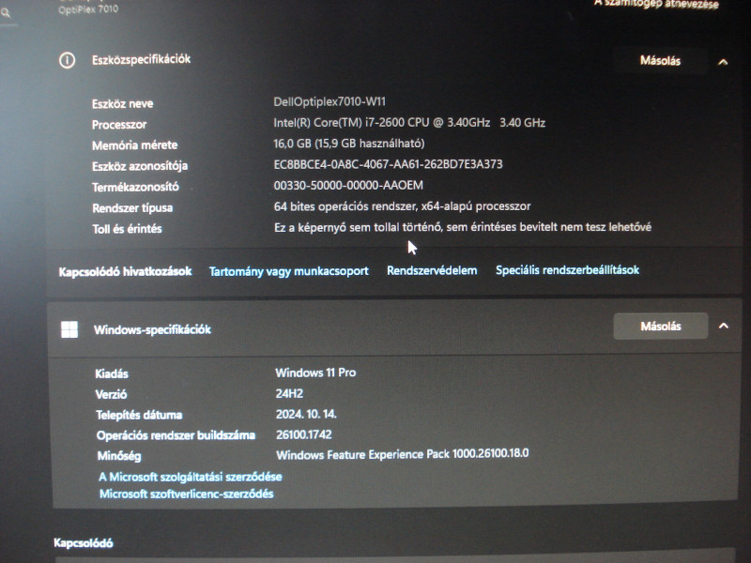Click the Termékazonosító label
This screenshot has height=563, width=751.
(x=135, y=187)
